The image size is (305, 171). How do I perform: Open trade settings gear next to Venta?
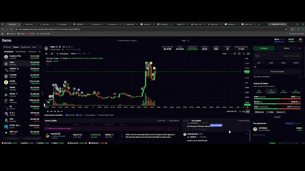tap(300, 48)
